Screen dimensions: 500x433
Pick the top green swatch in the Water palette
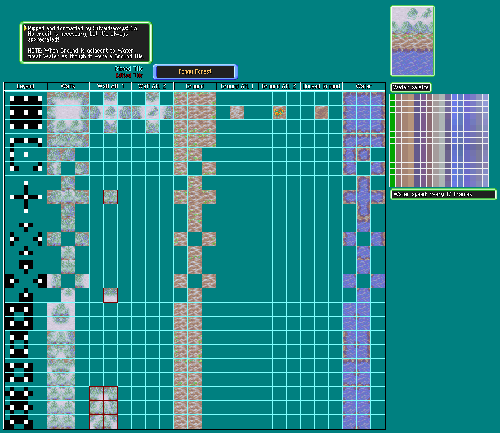tap(392, 97)
